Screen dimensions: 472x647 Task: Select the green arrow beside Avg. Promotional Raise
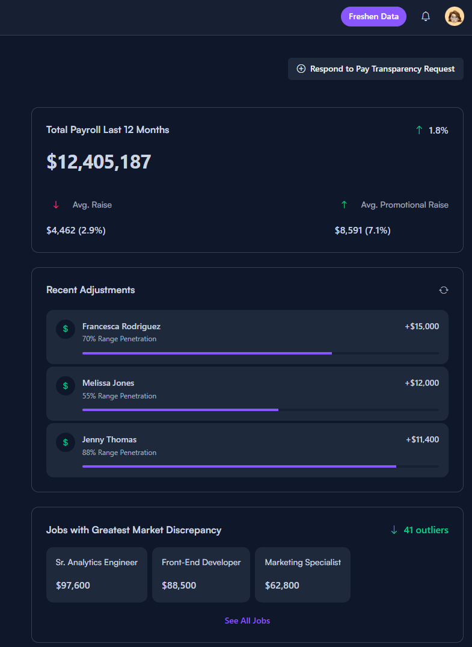tap(344, 204)
